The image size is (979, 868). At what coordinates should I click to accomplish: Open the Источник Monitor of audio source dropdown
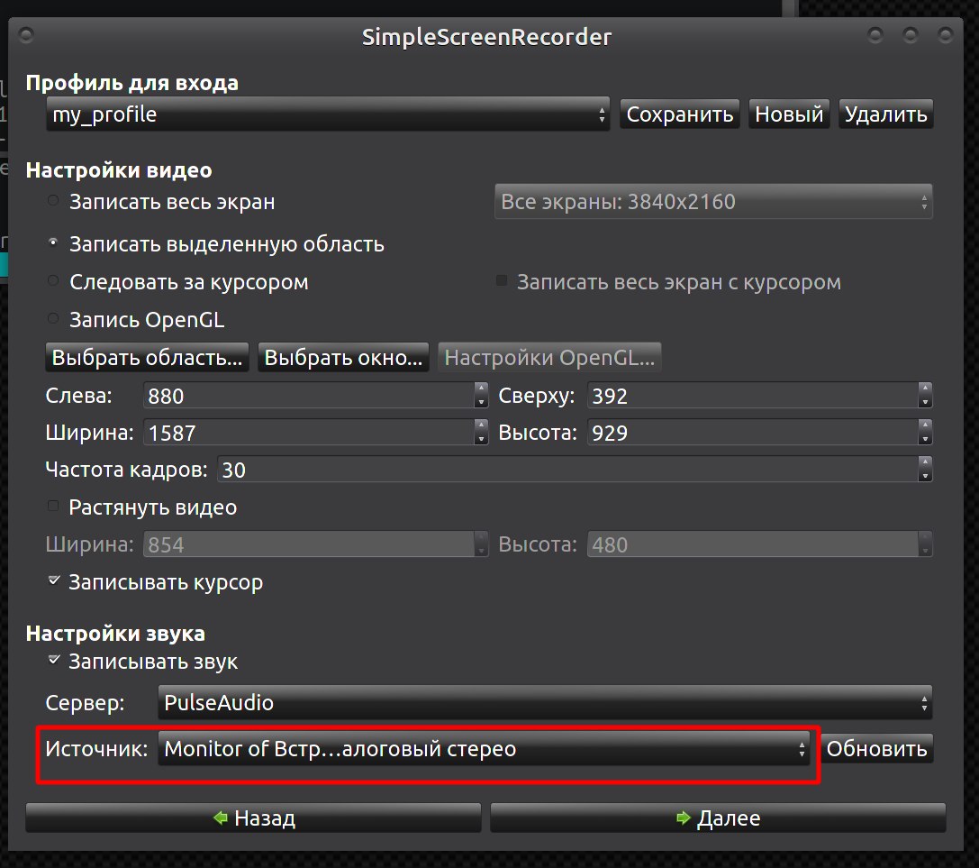pyautogui.click(x=484, y=749)
